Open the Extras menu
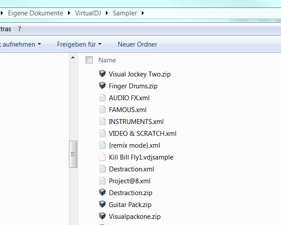This screenshot has height=225, width=281. (x=5, y=29)
